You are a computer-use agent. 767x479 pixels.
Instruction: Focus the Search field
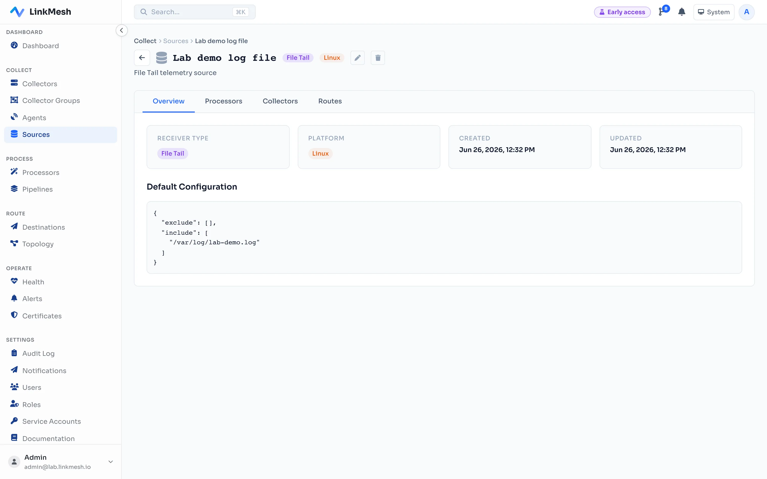pos(195,12)
